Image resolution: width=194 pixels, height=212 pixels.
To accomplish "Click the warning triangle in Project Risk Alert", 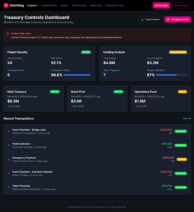I will pyautogui.click(x=8, y=33).
